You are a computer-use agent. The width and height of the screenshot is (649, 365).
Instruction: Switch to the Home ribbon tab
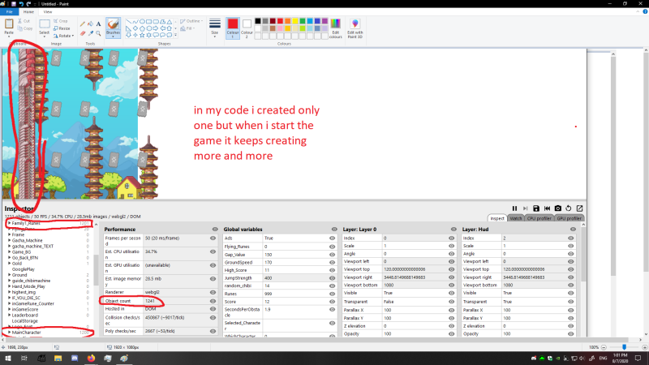point(28,11)
